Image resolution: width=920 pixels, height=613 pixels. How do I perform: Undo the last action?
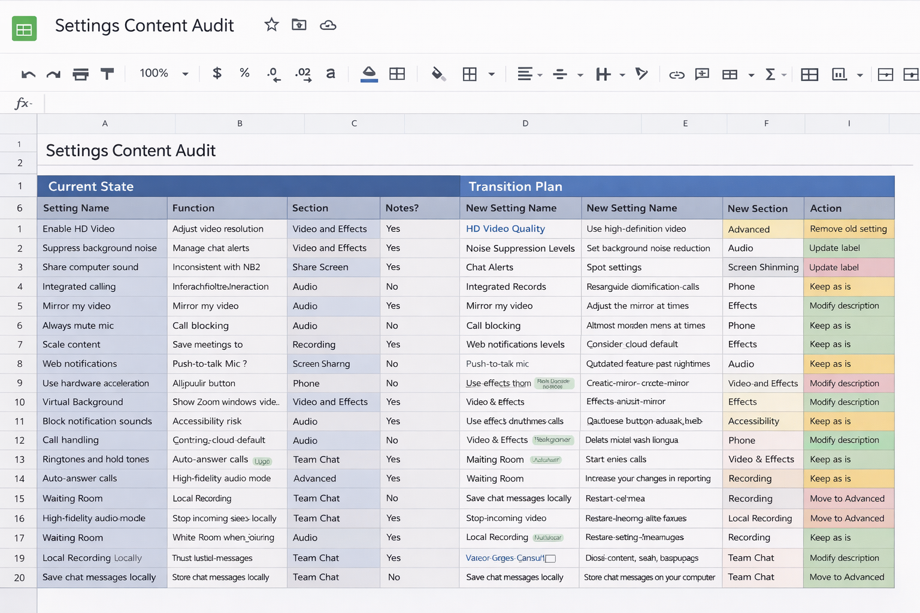[x=28, y=74]
